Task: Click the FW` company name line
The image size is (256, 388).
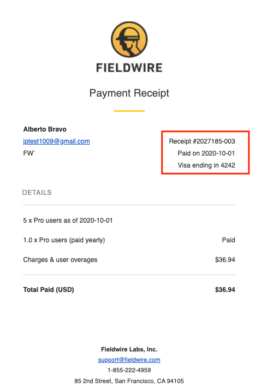Action: coord(29,153)
